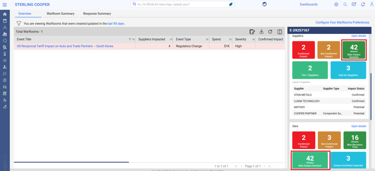Screen dimensions: 375x171
Task: Open the person-search magnifier sidebar icon
Action: click(4, 47)
